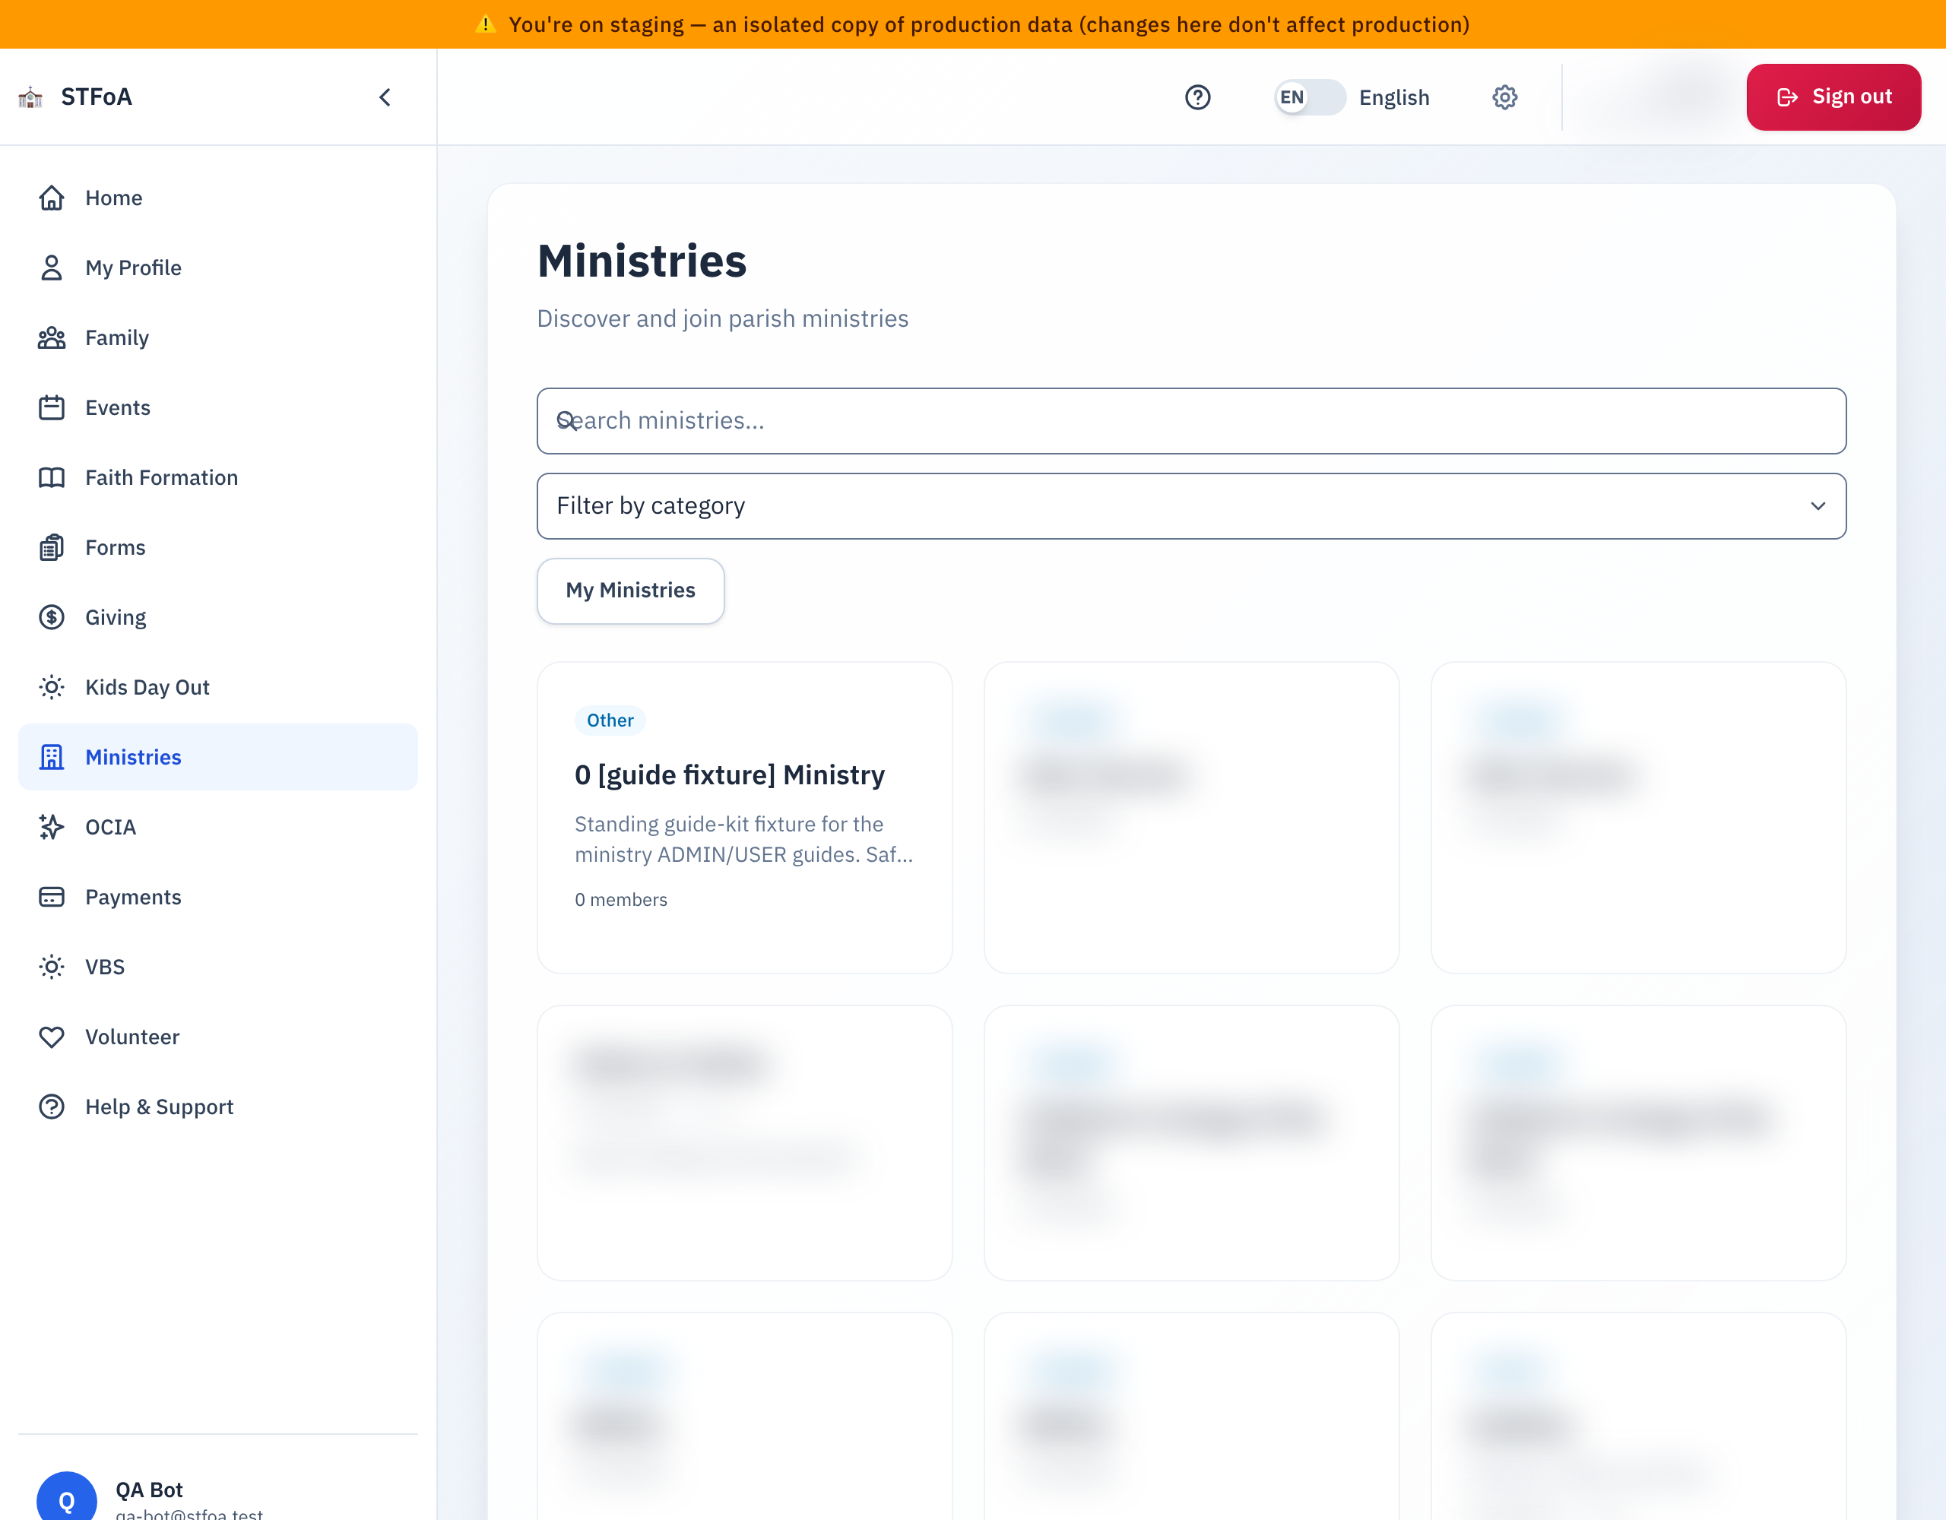The image size is (1946, 1520).
Task: Open the Volunteer menu label
Action: (133, 1037)
